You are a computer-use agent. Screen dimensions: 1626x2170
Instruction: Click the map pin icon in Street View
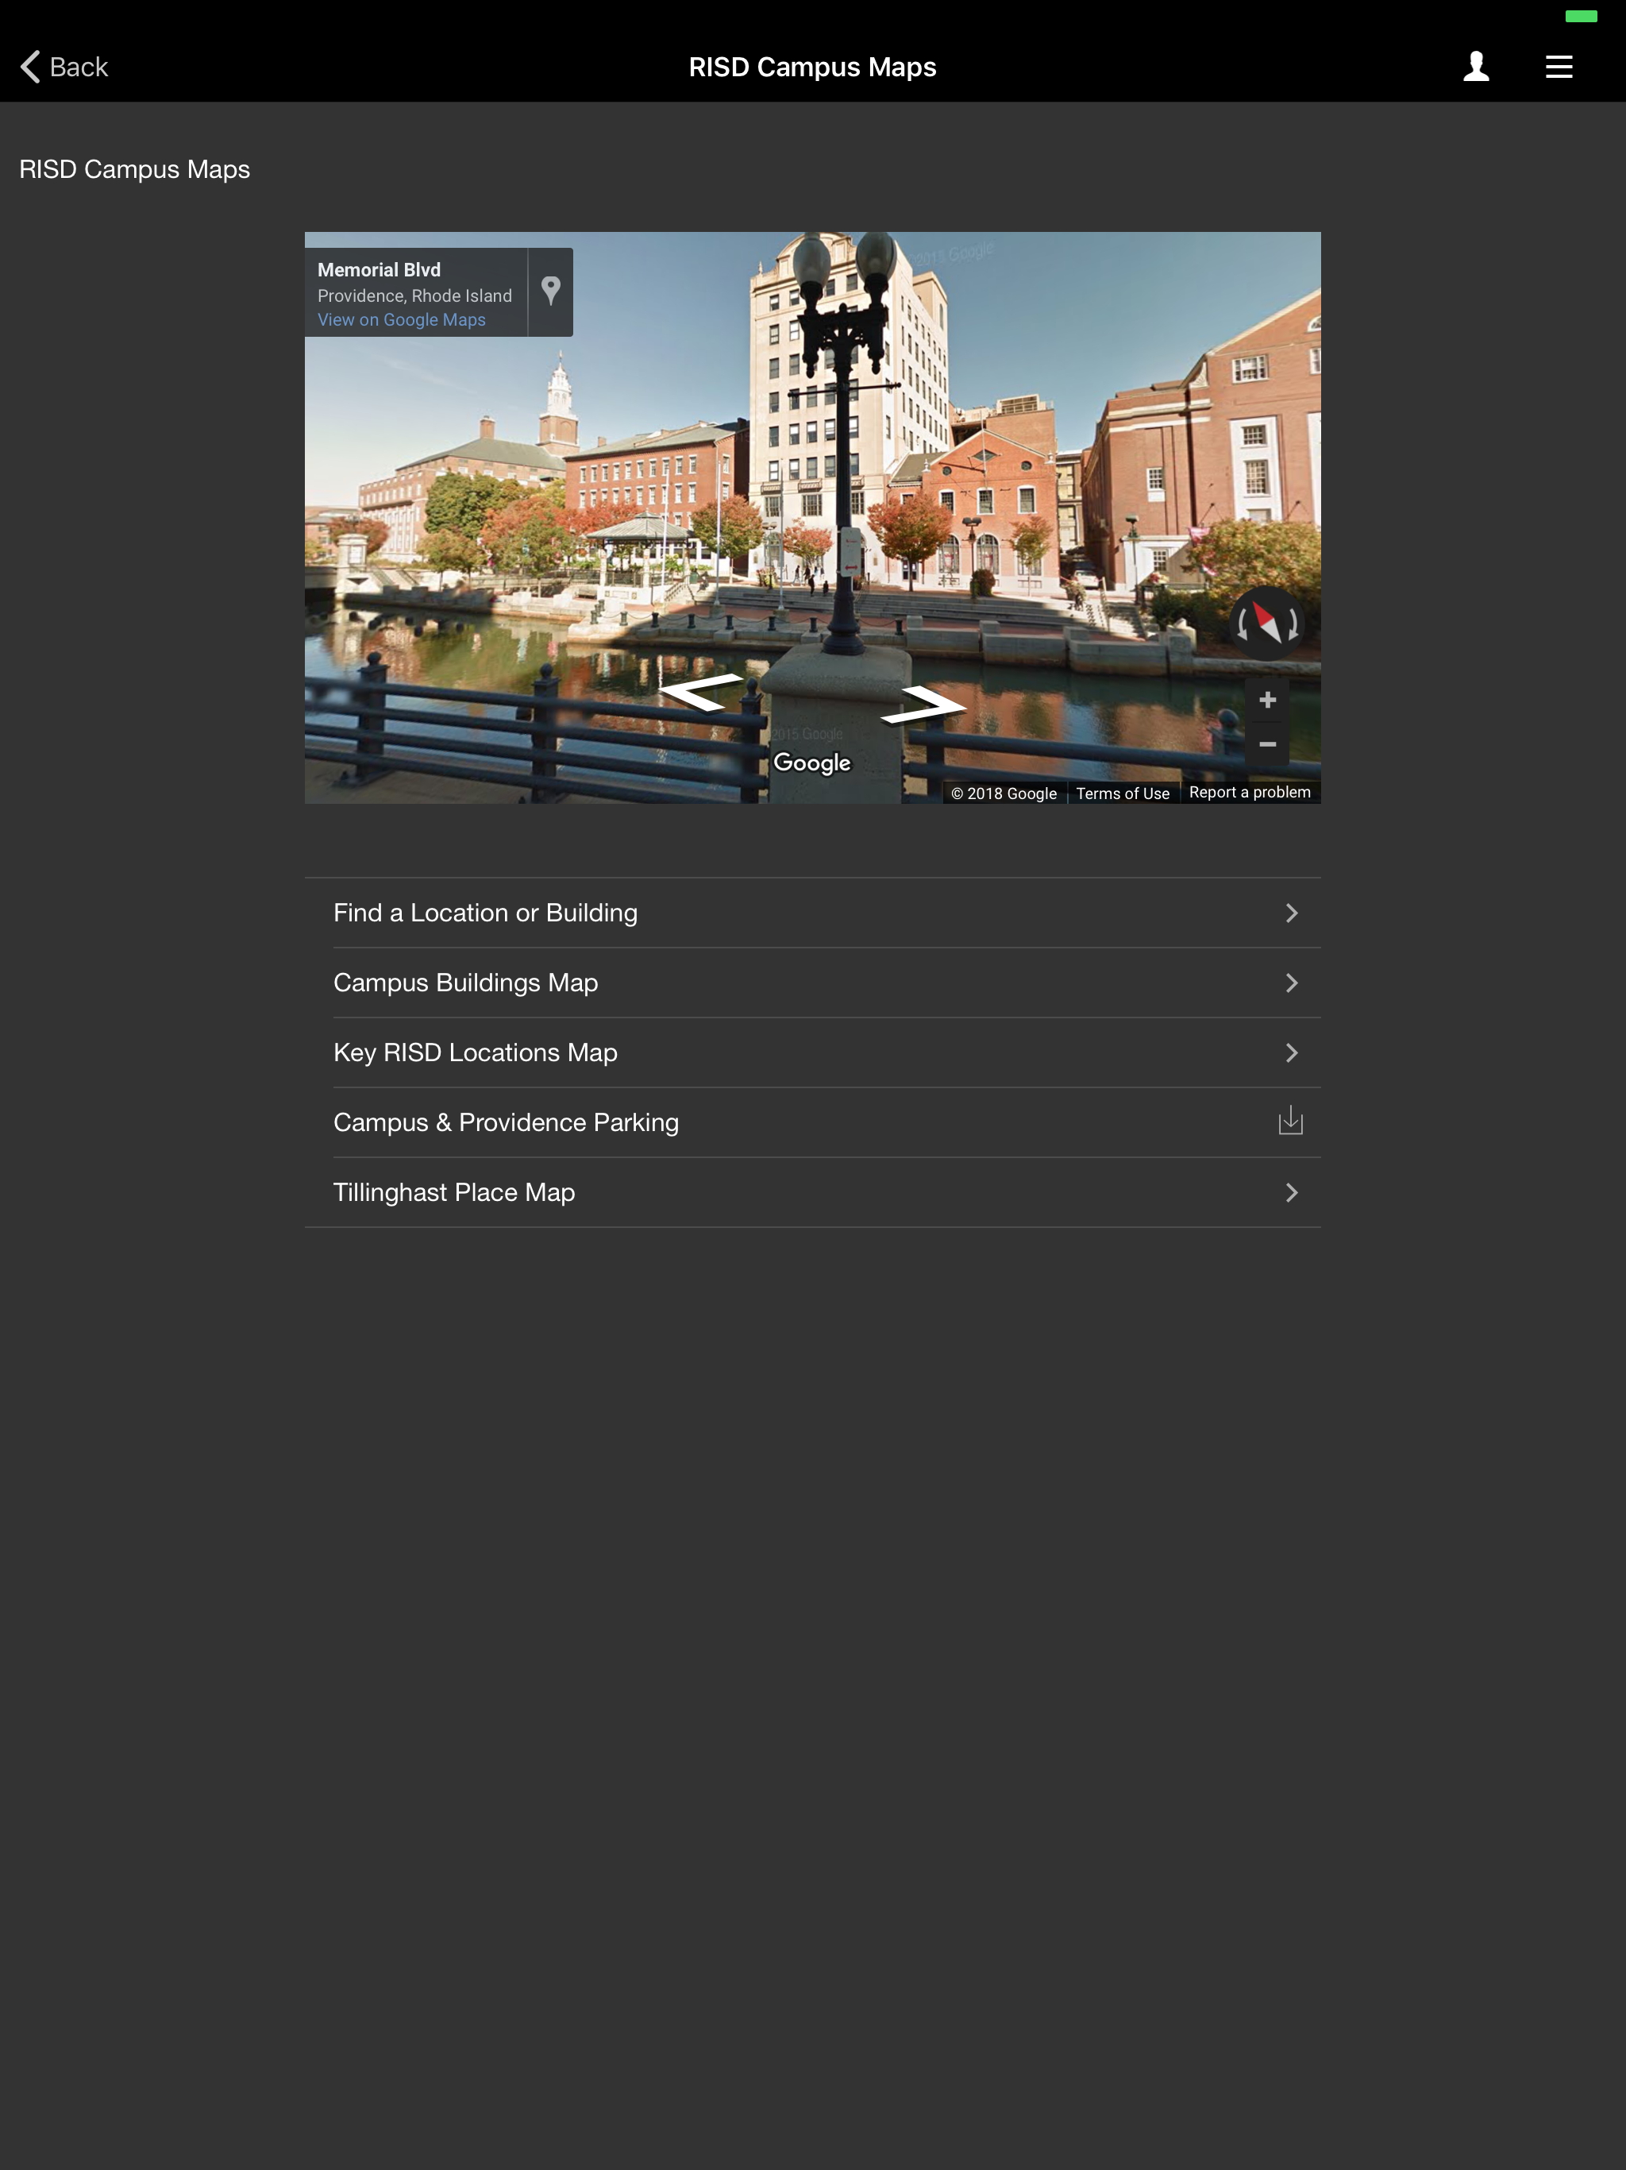coord(551,292)
